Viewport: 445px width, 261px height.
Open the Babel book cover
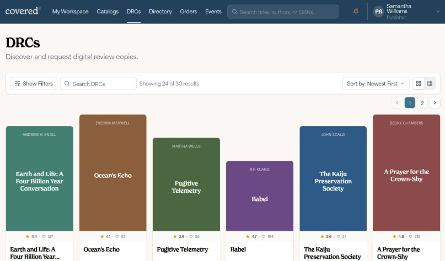260,196
